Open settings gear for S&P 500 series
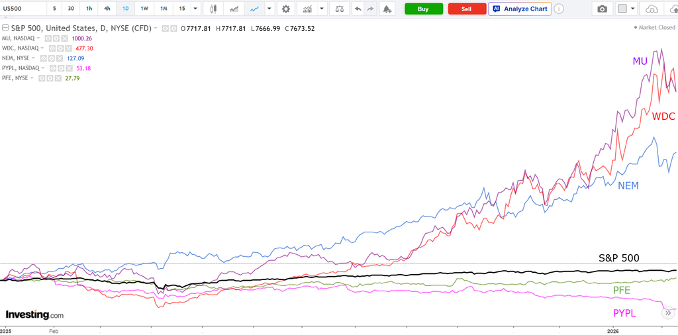Viewport: 678px width, 335px height. tap(174, 28)
